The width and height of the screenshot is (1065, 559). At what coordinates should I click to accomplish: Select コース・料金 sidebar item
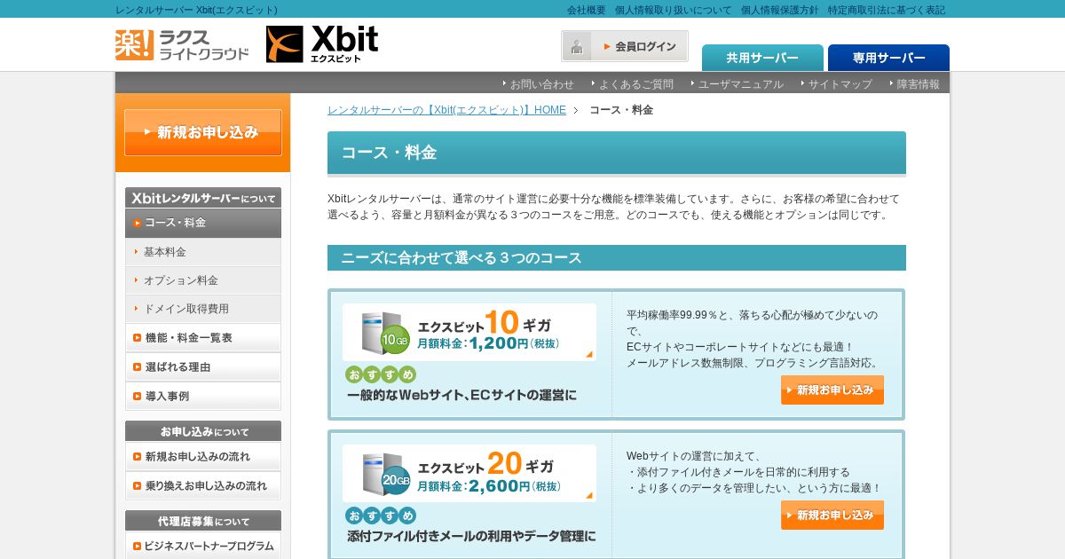(203, 223)
